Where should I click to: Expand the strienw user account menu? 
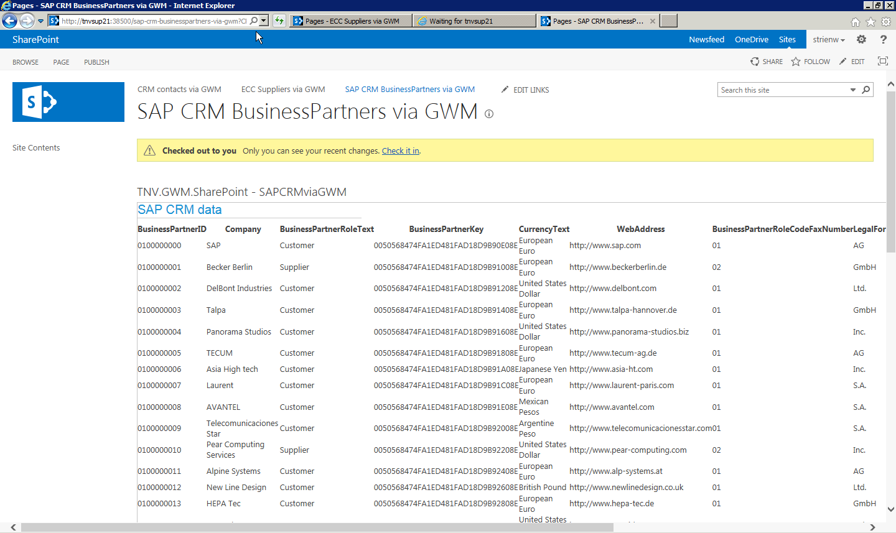tap(829, 39)
